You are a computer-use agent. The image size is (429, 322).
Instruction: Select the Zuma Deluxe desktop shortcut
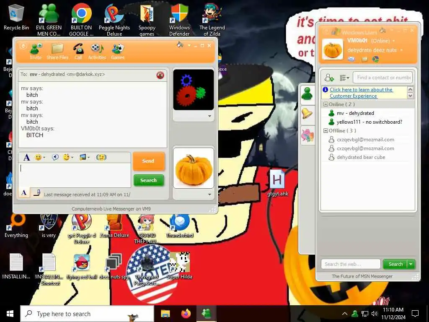114,226
